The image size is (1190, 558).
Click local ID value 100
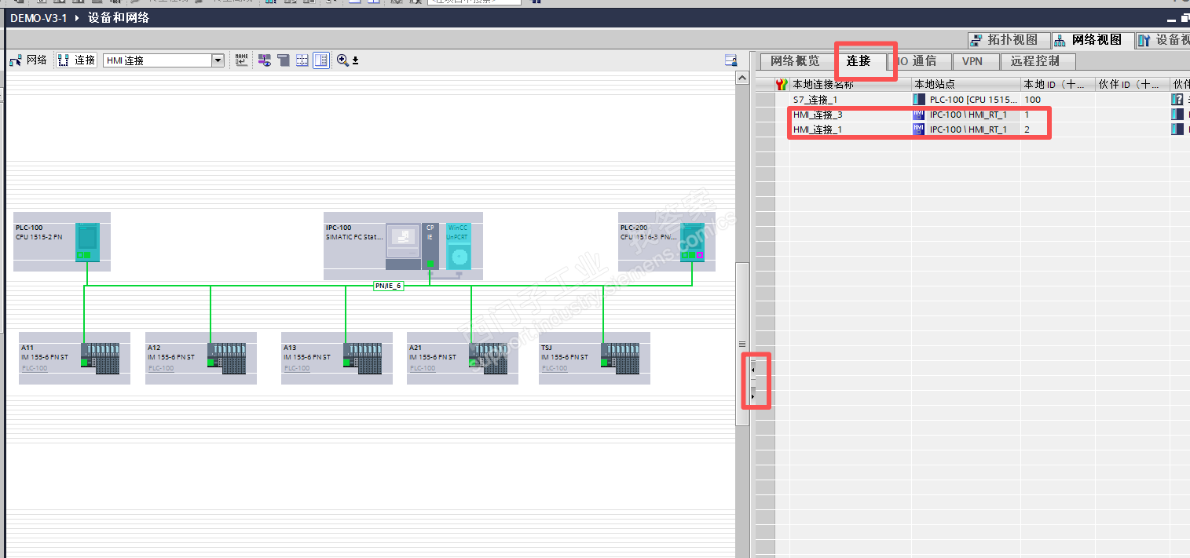(x=1032, y=100)
